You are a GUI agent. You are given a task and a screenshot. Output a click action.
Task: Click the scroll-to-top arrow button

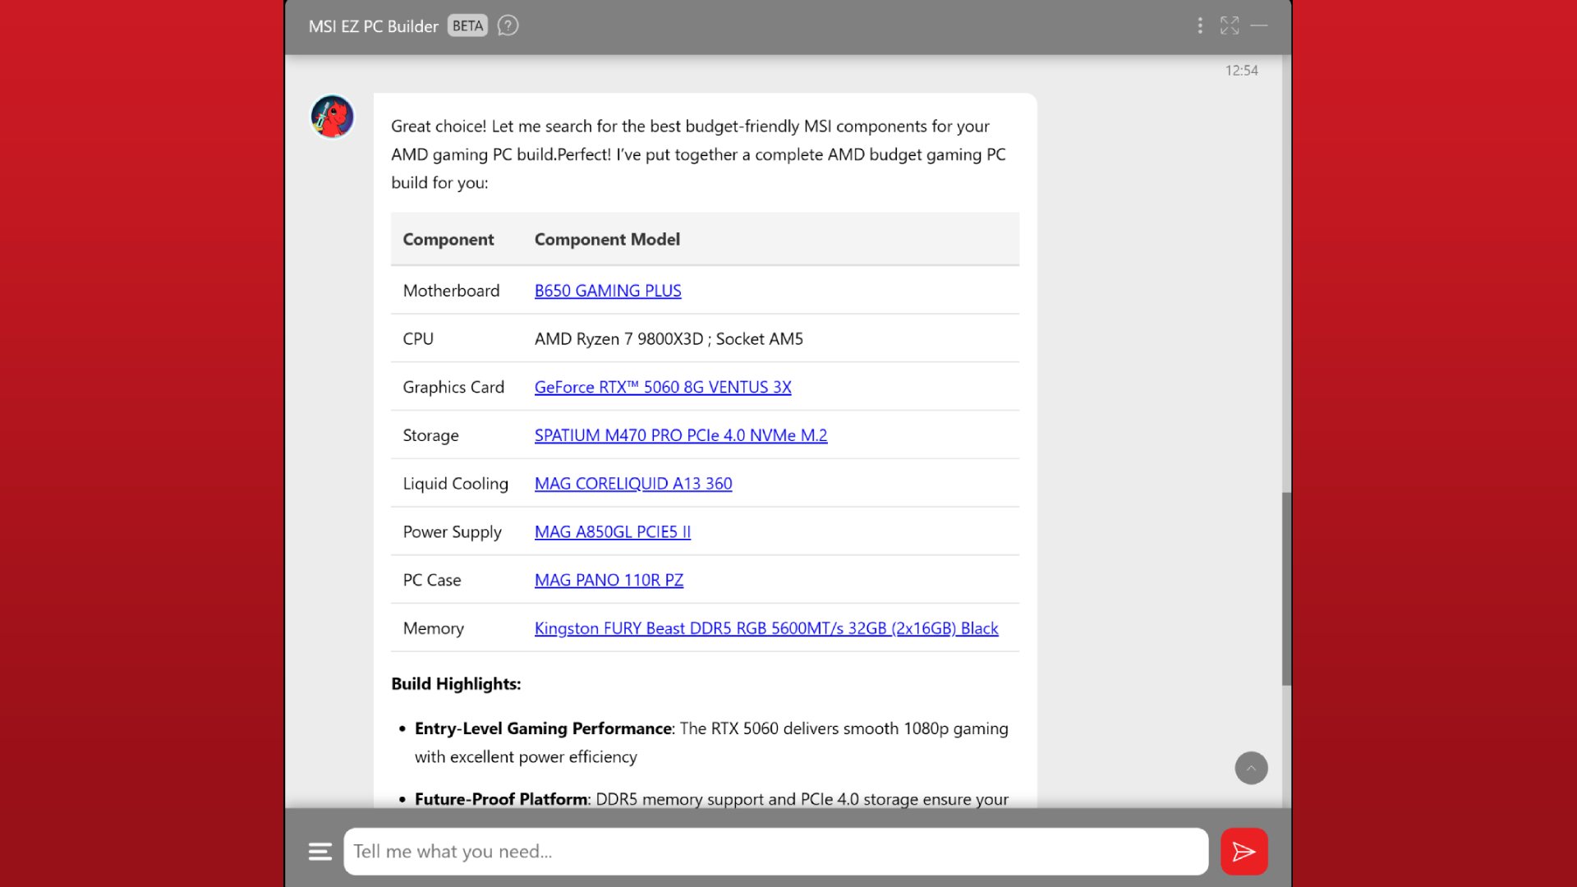point(1251,769)
